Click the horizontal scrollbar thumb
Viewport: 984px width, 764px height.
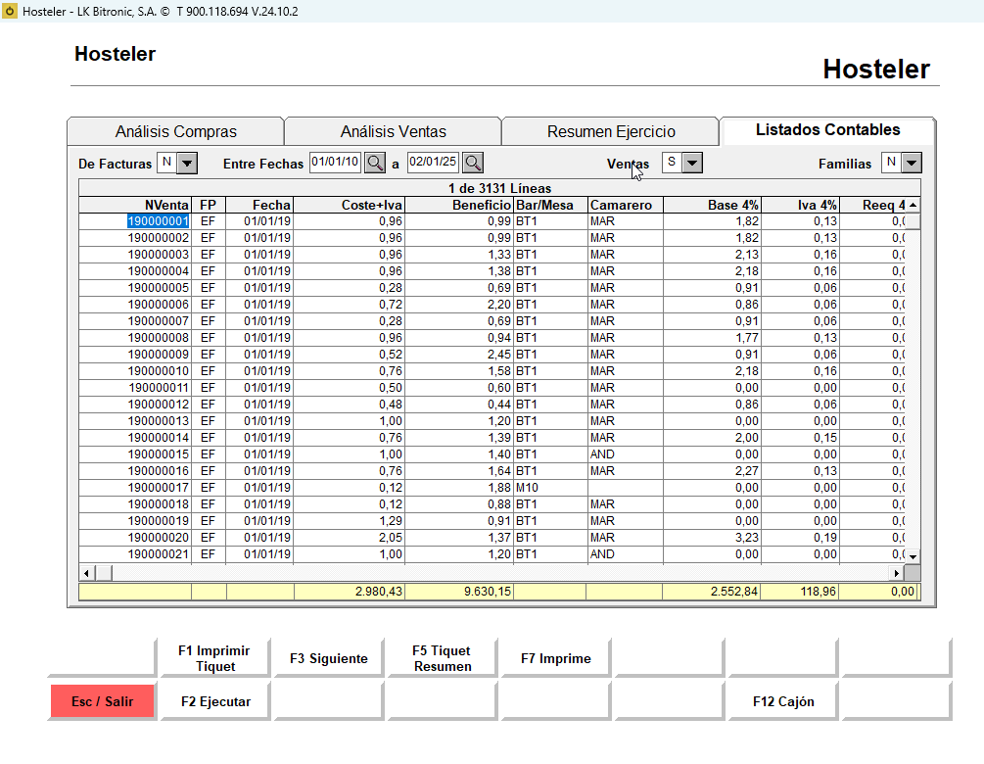point(104,573)
